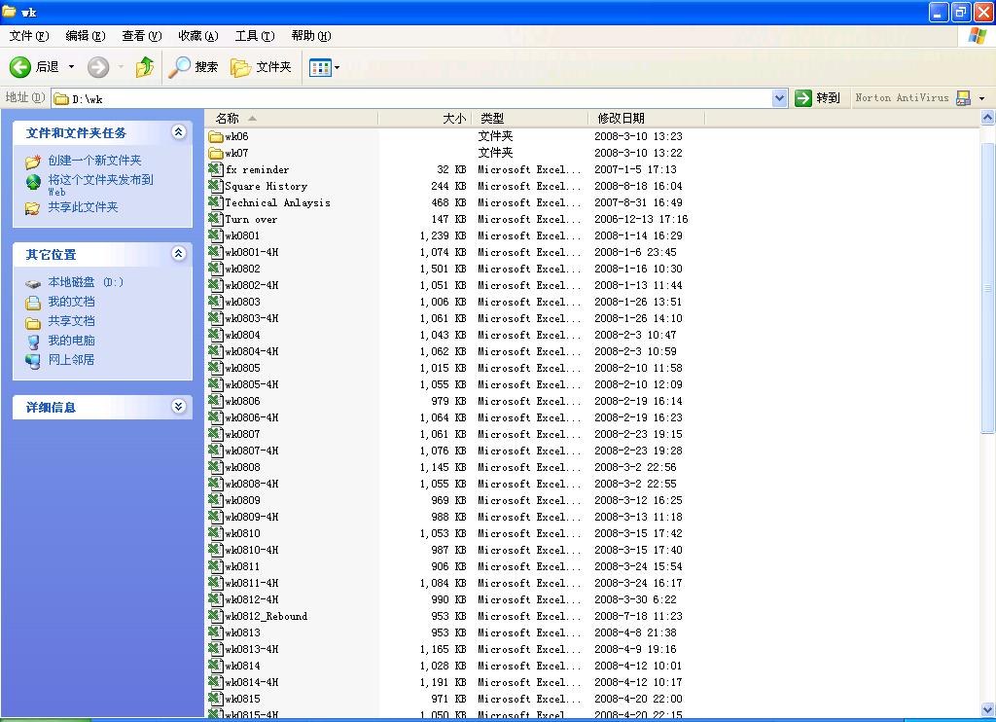The image size is (996, 722).
Task: Click the Norton AntiVirus toolbar icon
Action: pos(963,98)
